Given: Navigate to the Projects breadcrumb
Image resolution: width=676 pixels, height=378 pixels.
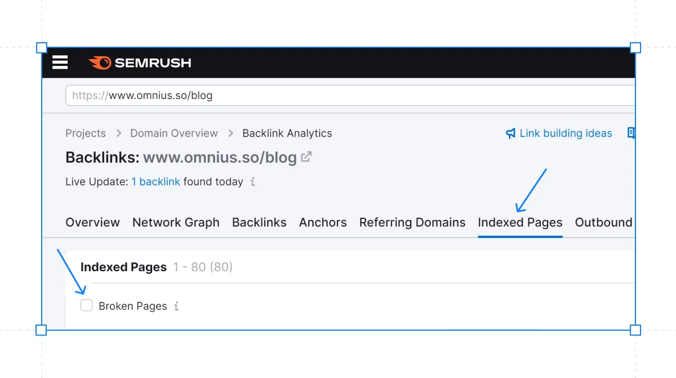Looking at the screenshot, I should (x=86, y=133).
